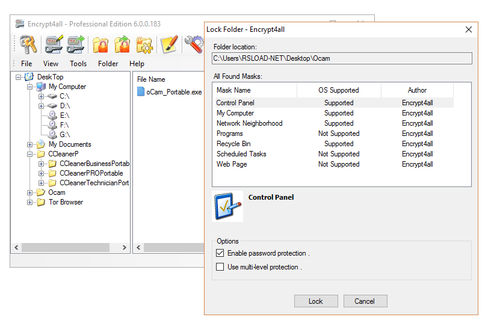
Task: Open the Tools menu
Action: (78, 64)
